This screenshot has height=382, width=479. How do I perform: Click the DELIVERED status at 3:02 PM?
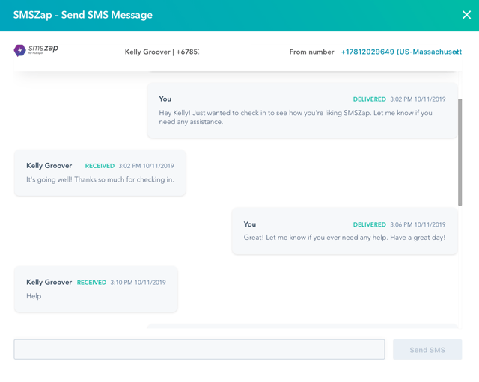pos(369,99)
